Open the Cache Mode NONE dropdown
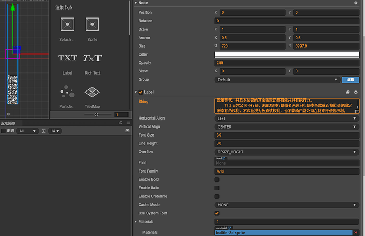Screen dimensions: 365x236 click(287, 205)
